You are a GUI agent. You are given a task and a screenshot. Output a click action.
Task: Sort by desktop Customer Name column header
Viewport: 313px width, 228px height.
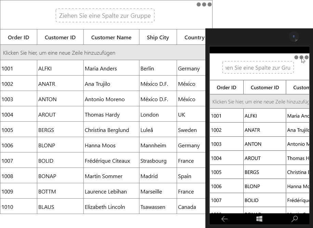click(111, 37)
